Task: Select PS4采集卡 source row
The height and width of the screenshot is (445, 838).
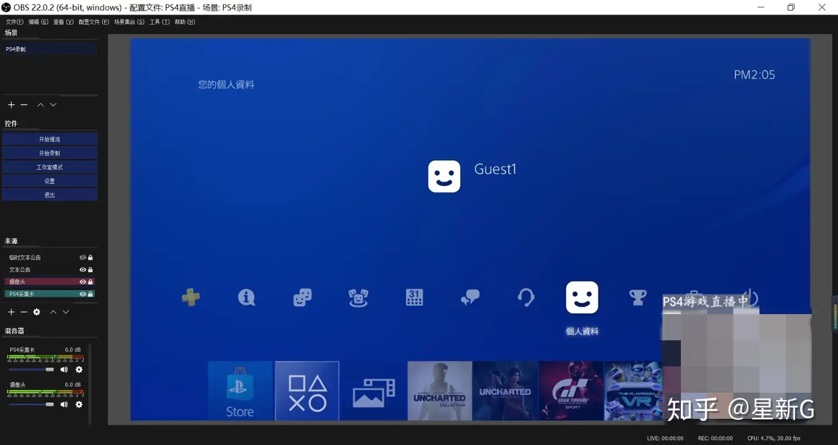Action: coord(49,294)
